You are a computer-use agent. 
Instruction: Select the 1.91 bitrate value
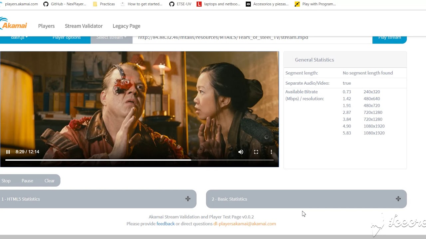[347, 106]
